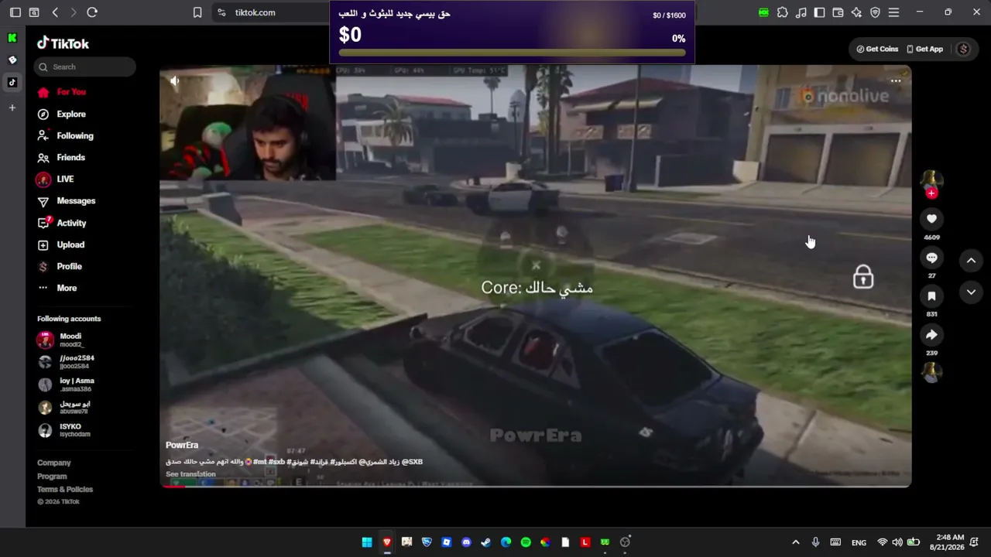View site information for tiktok.com

pyautogui.click(x=221, y=12)
